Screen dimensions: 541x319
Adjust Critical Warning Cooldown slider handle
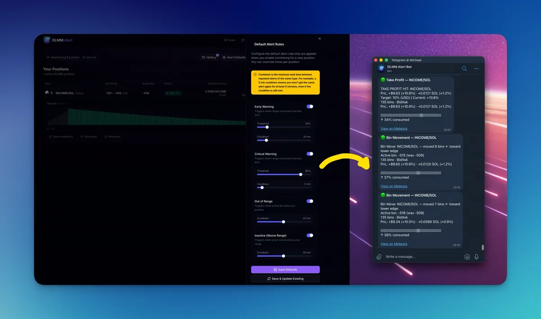click(262, 187)
